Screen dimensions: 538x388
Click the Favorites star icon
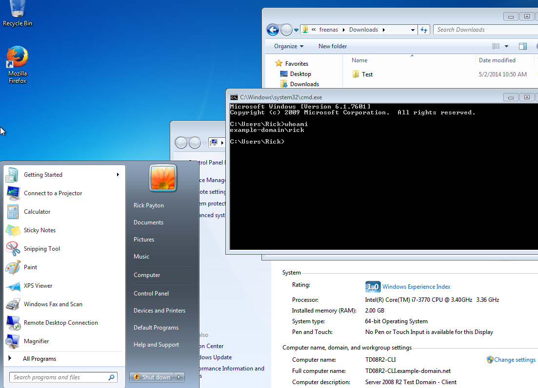tap(279, 63)
